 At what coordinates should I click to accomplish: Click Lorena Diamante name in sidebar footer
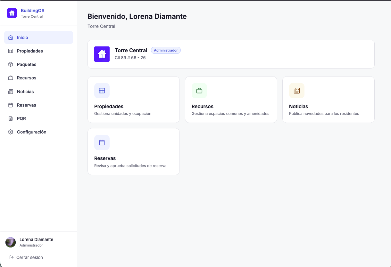coord(36,239)
